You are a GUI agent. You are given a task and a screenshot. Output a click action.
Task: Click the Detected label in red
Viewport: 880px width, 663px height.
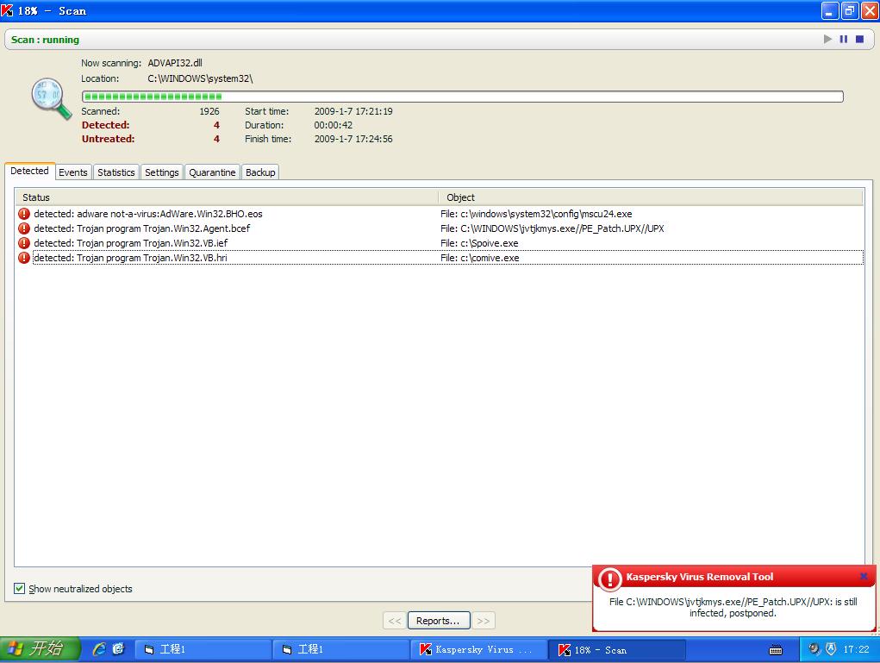pos(105,125)
